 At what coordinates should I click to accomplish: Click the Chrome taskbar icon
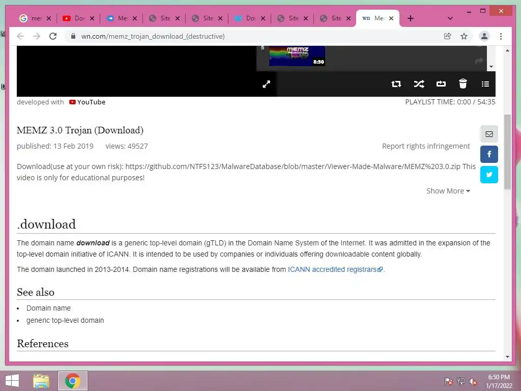tap(73, 381)
